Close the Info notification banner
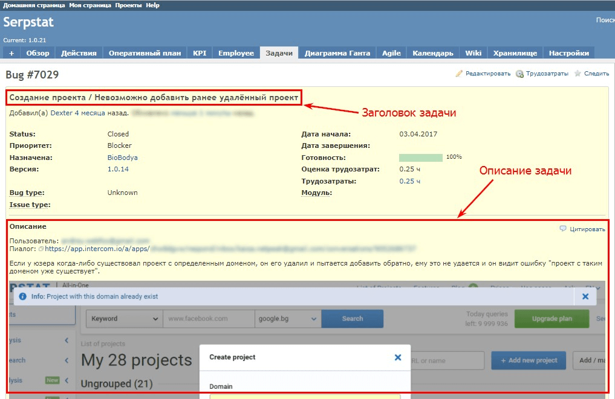 (585, 296)
